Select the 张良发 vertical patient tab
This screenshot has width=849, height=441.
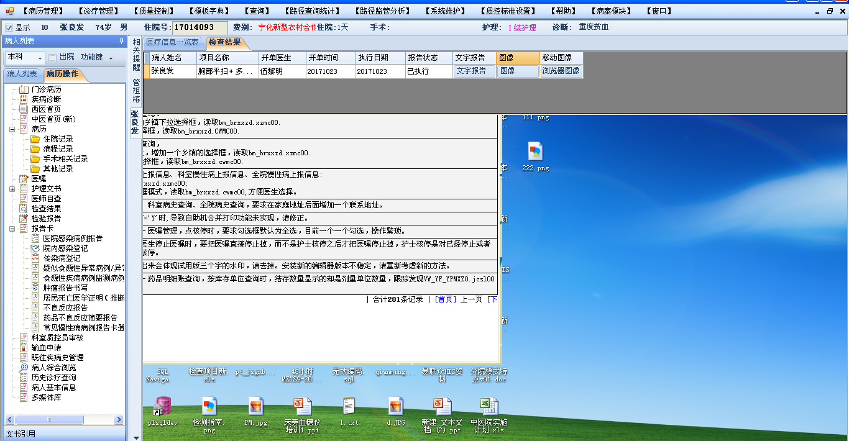click(135, 122)
